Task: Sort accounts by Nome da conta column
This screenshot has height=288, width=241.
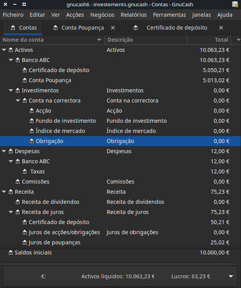Action: [51, 40]
